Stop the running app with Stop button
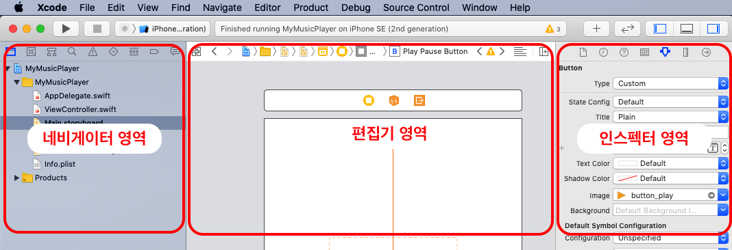732x250 pixels. tap(97, 29)
